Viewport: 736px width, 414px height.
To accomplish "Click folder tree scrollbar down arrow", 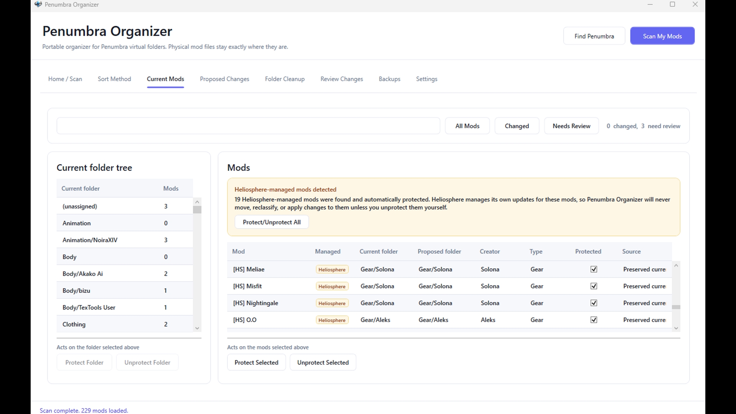I will tap(197, 328).
